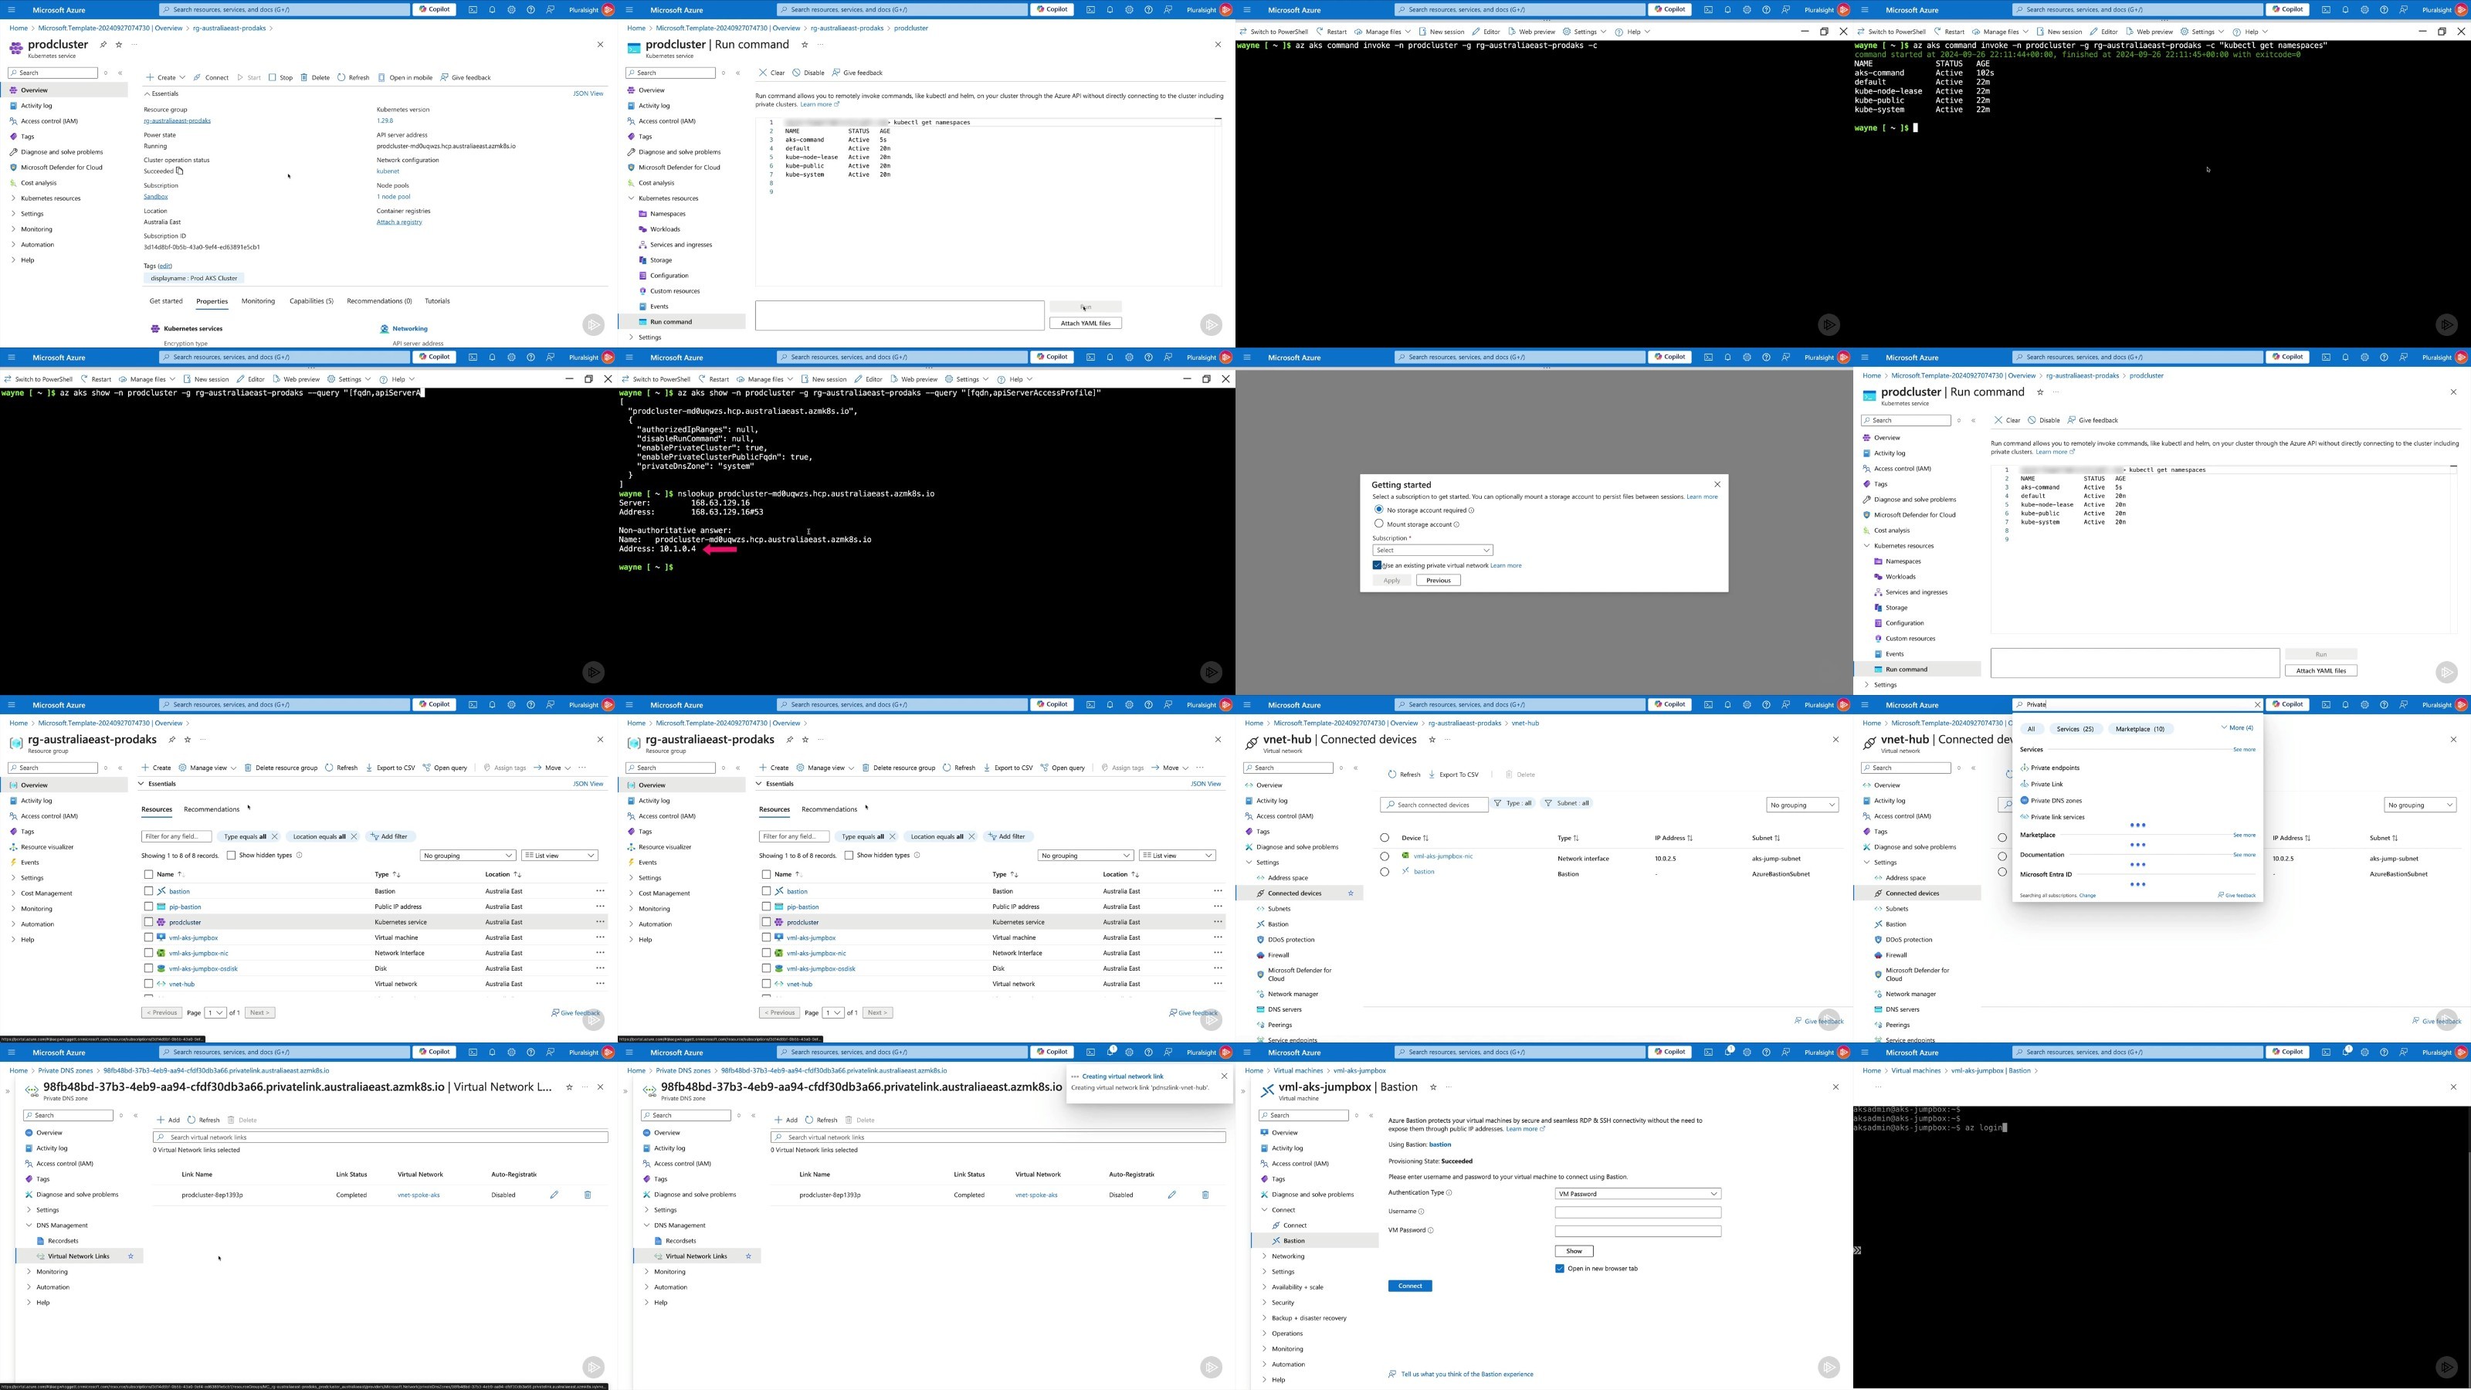Copy the Succeeded cluster operation status
The height and width of the screenshot is (1390, 2471).
(x=179, y=171)
